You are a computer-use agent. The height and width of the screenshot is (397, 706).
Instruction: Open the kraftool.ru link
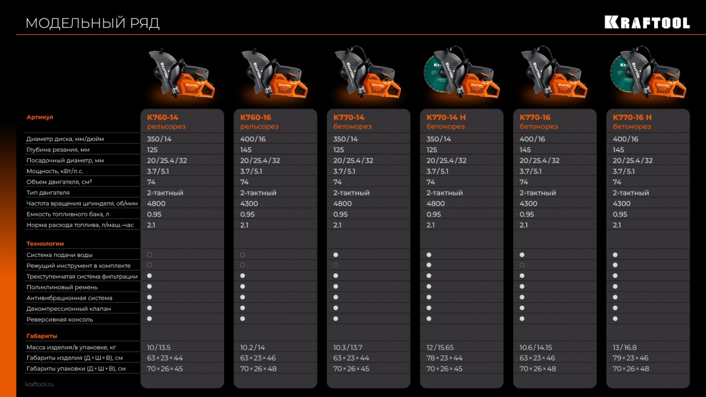[x=40, y=384]
